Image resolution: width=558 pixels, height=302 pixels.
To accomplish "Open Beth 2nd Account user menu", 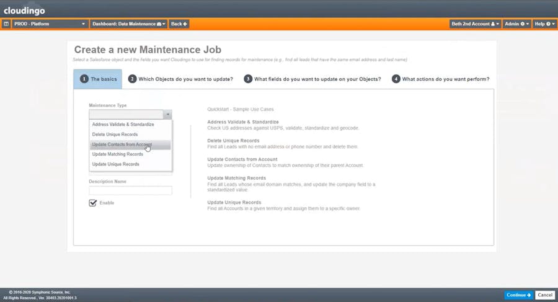I will click(x=475, y=24).
